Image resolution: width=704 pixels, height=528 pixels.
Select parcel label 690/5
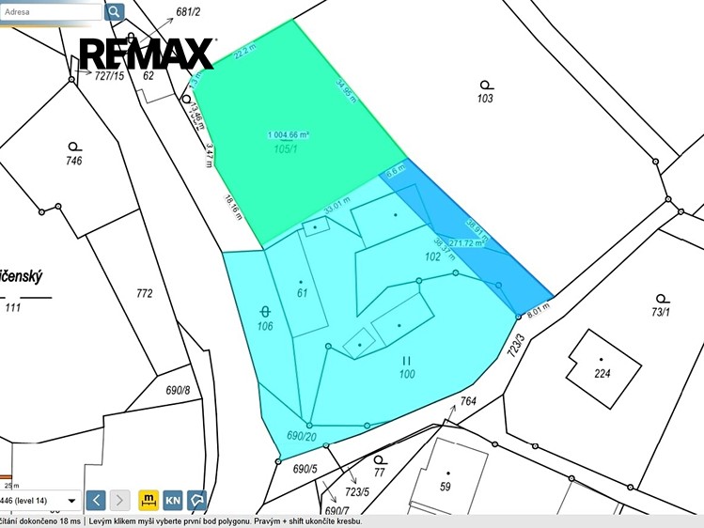(305, 469)
